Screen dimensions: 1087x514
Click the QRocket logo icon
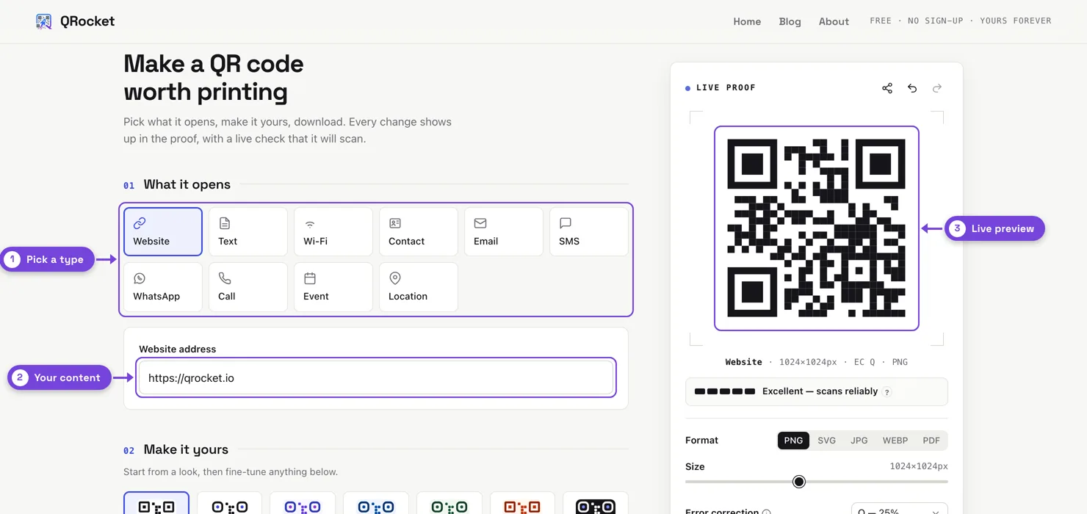tap(44, 21)
